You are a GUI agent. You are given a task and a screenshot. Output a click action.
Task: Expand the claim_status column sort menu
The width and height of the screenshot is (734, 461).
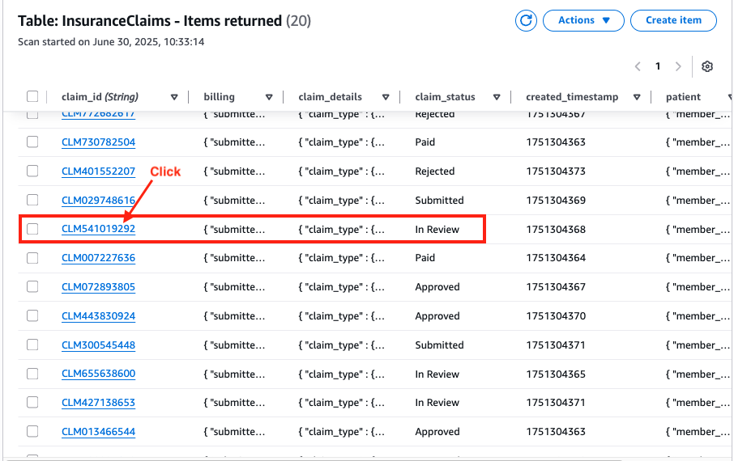[x=497, y=97]
